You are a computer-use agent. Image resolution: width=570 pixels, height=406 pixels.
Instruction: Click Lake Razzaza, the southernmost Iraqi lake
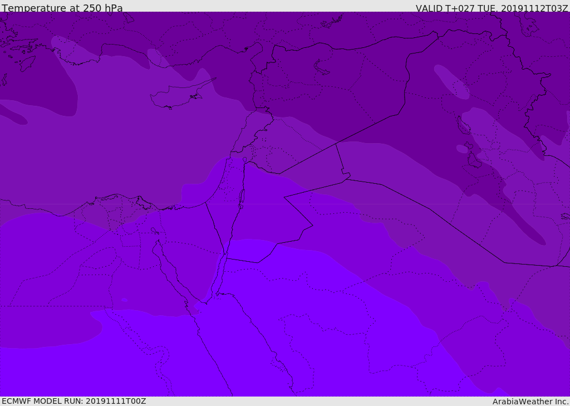tap(474, 163)
